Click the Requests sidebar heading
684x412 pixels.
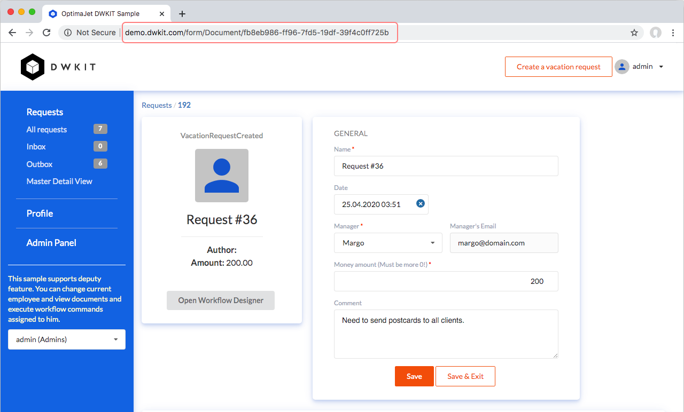(45, 112)
